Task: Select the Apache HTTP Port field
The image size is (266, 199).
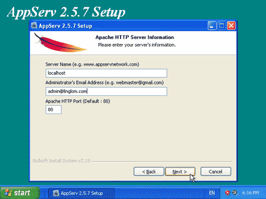Action: [54, 110]
